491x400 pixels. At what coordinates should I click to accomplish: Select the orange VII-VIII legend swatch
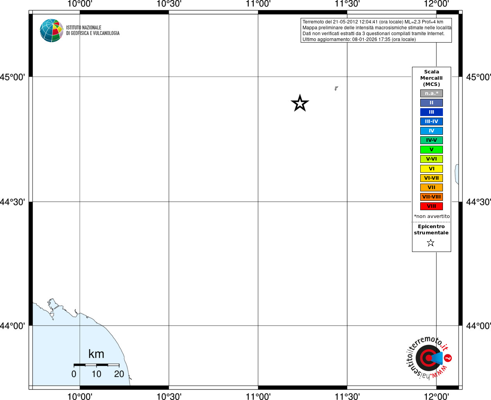click(x=432, y=197)
